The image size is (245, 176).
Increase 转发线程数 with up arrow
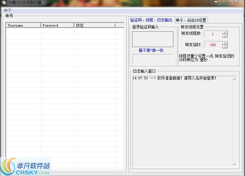[x=225, y=33]
